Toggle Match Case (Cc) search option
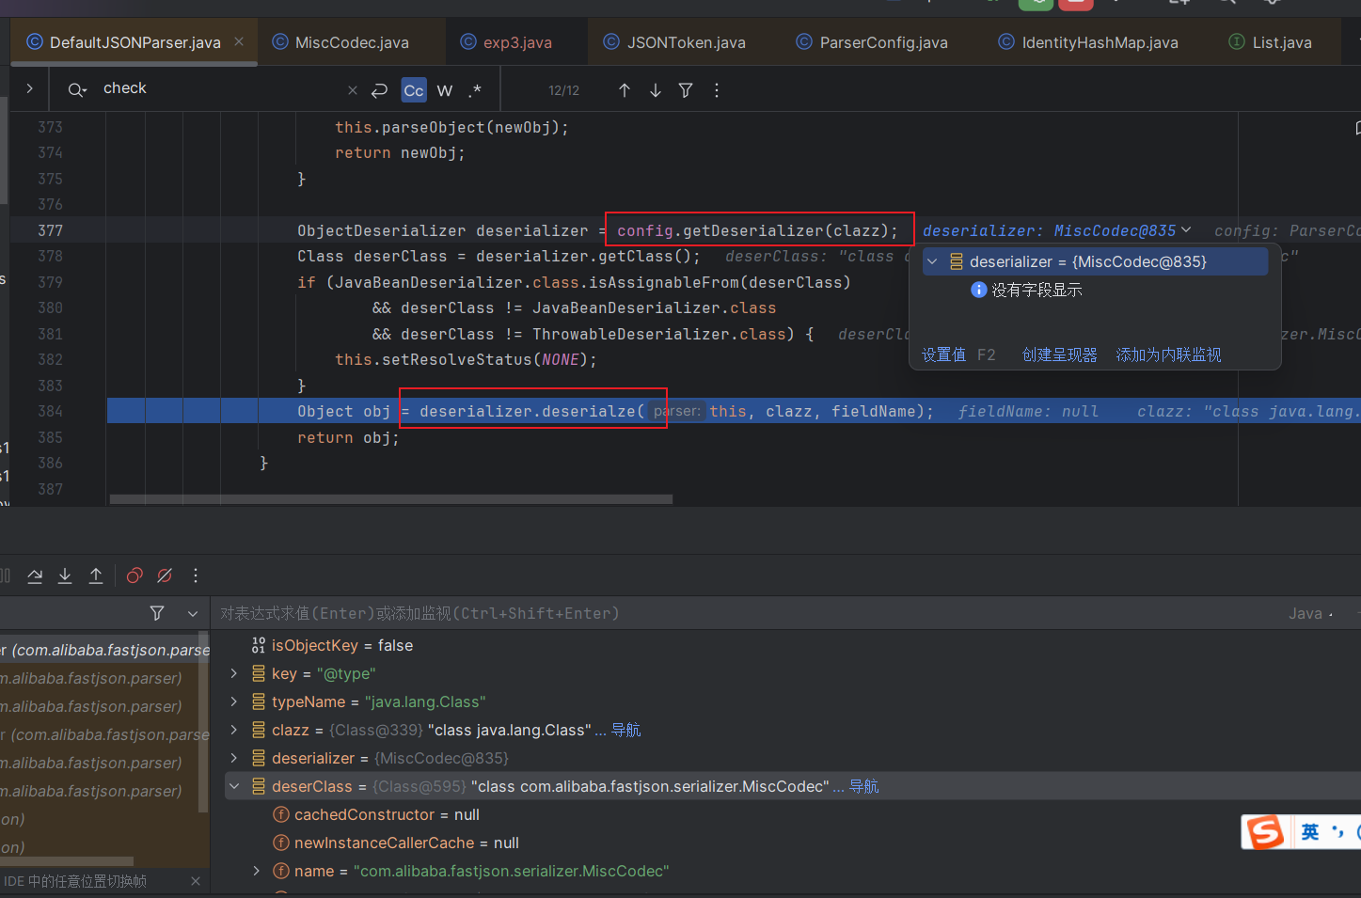Viewport: 1361px width, 898px height. (x=414, y=90)
